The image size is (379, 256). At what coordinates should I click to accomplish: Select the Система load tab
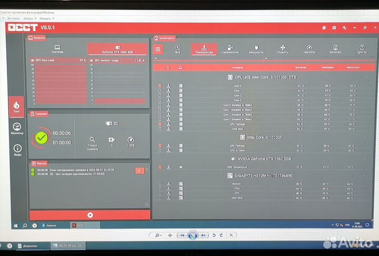[57, 49]
